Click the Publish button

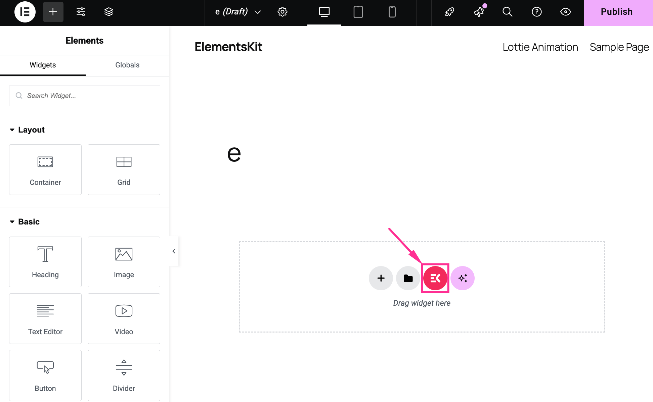click(x=616, y=12)
